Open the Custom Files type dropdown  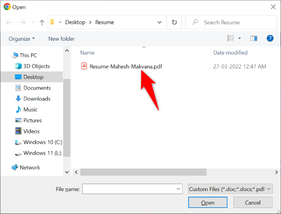tap(230, 189)
